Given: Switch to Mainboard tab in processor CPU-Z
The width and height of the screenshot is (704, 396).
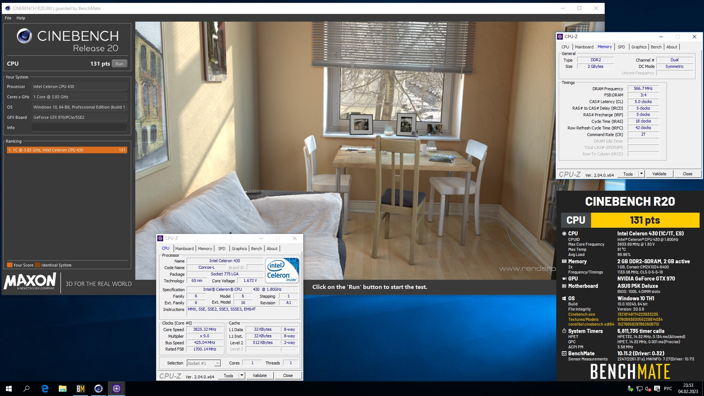Looking at the screenshot, I should coord(184,249).
